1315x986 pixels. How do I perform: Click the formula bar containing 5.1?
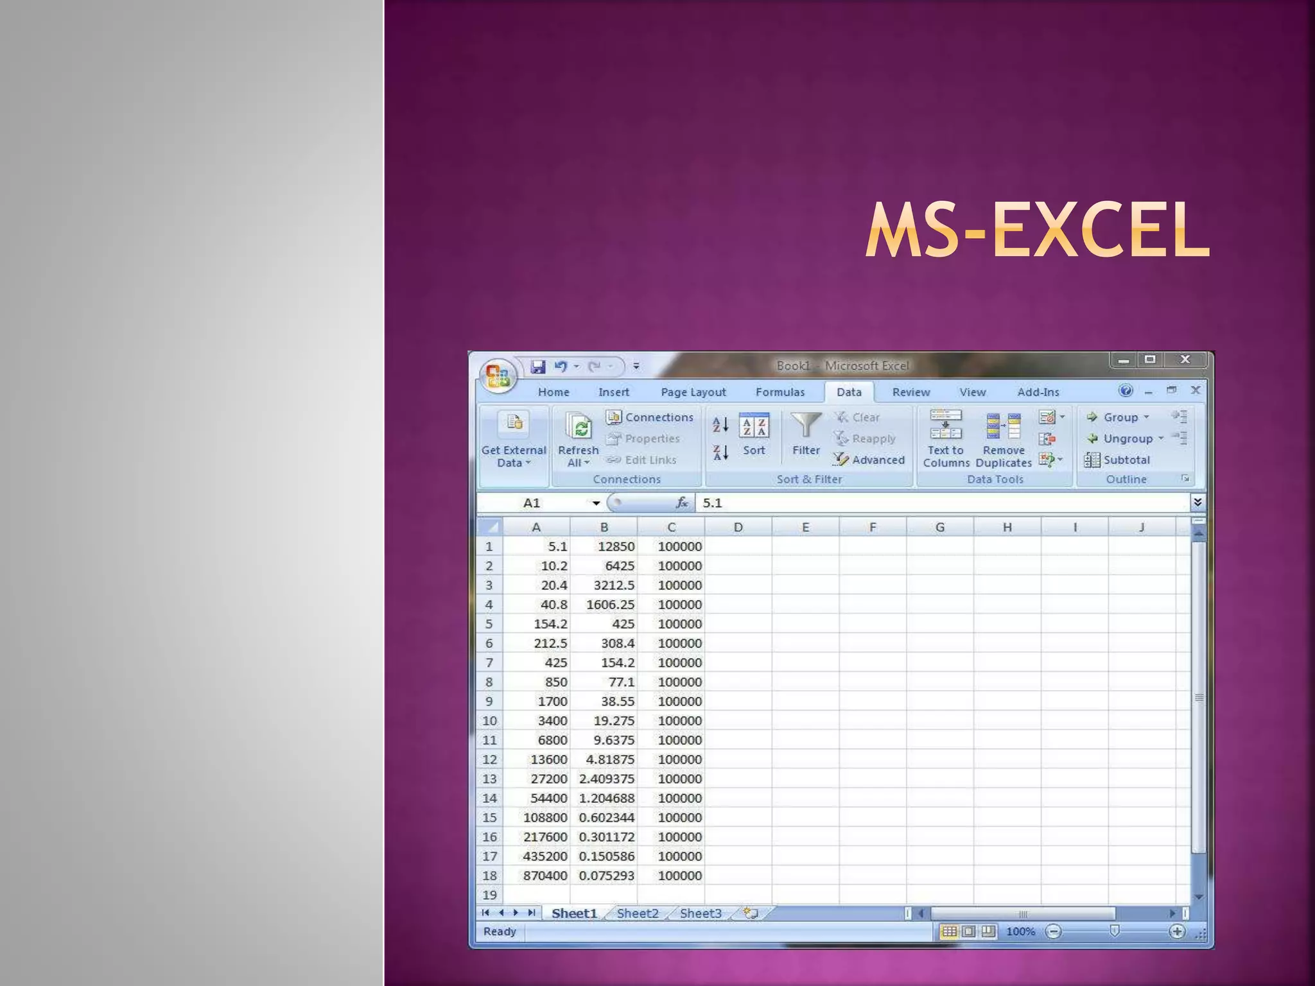(x=942, y=503)
